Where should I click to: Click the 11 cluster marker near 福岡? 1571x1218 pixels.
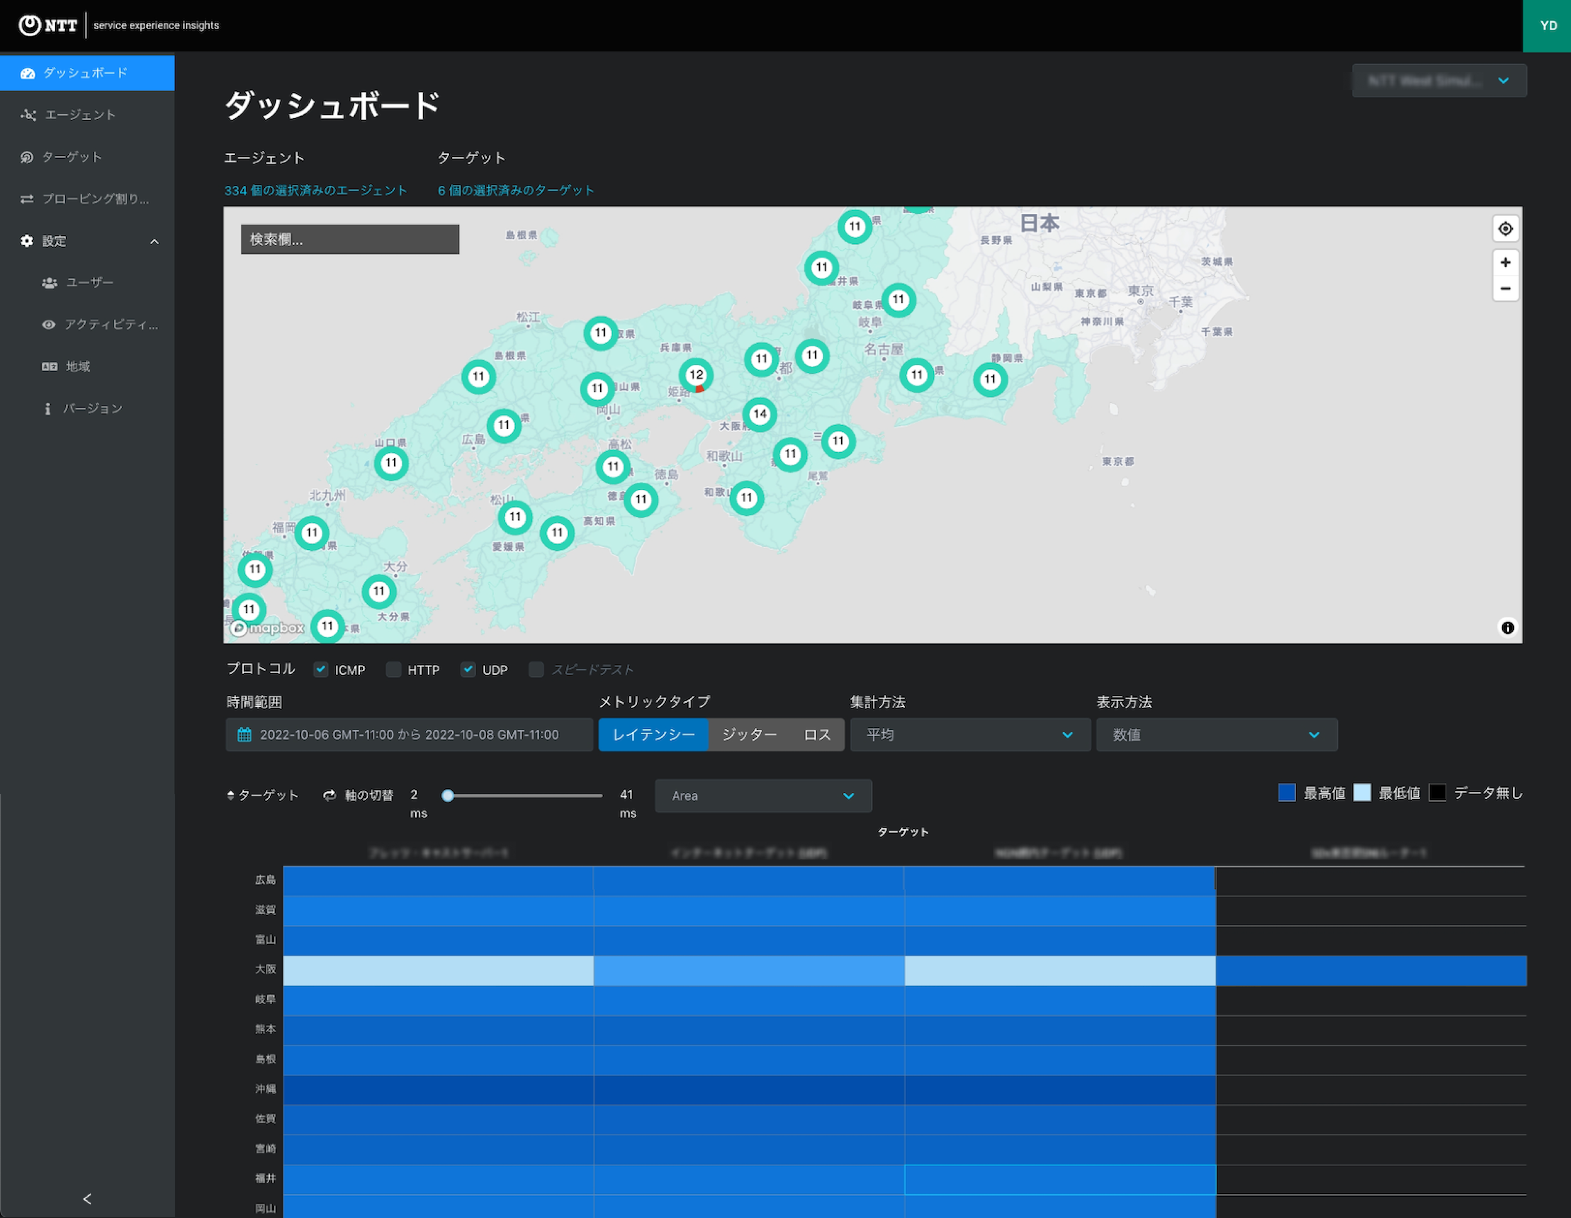coord(311,533)
